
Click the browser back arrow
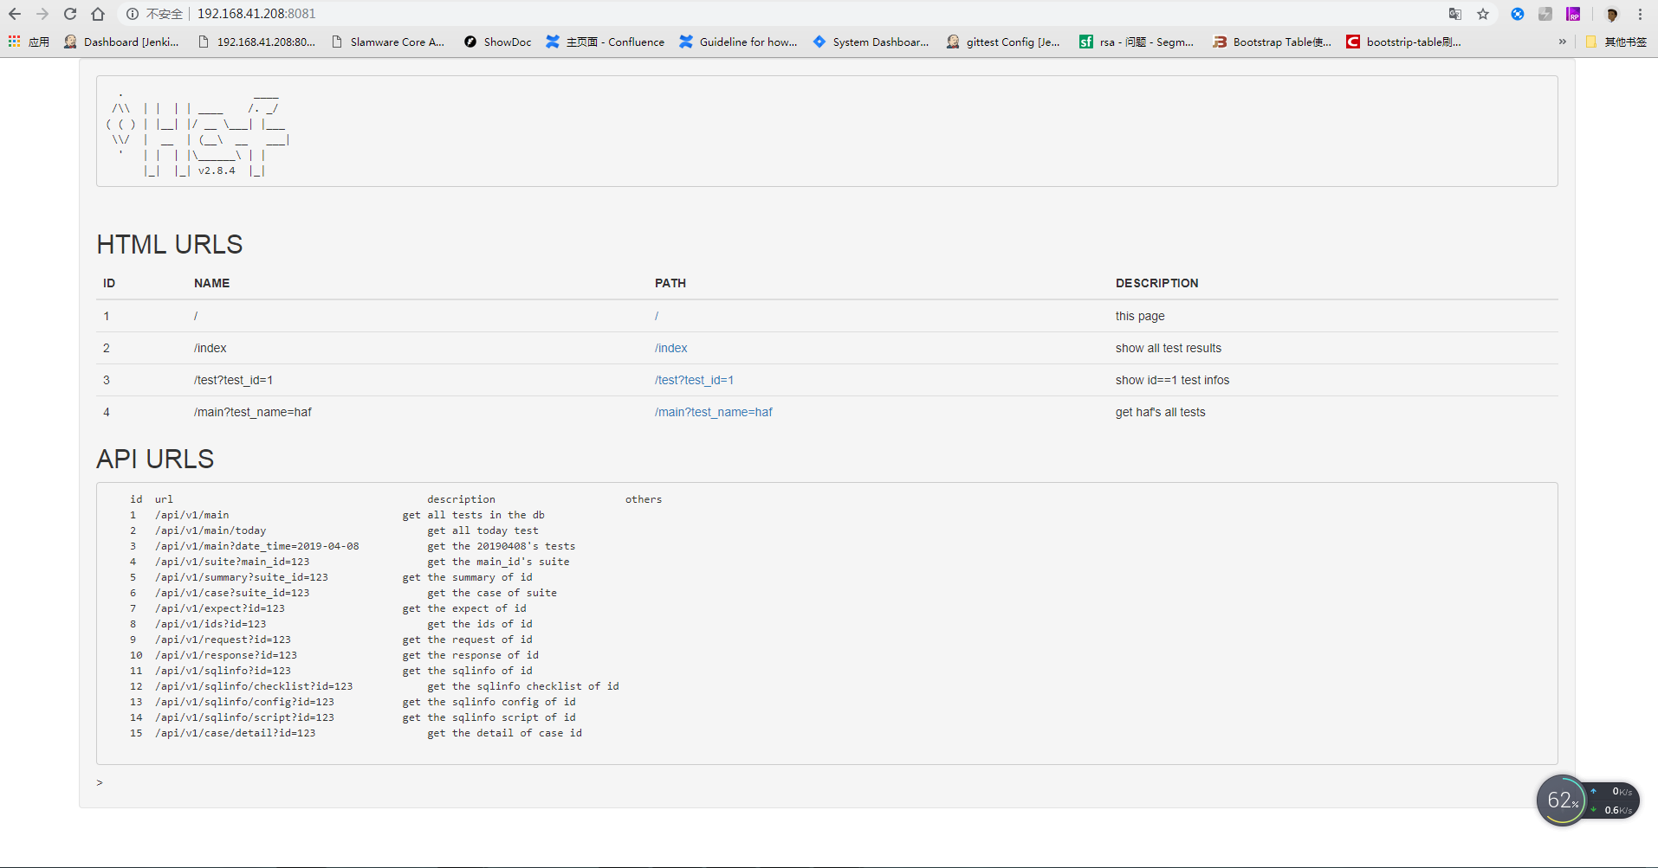click(x=15, y=14)
